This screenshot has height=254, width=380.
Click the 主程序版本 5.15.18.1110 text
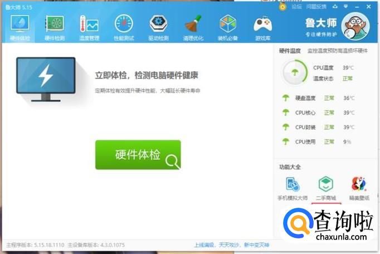36,245
